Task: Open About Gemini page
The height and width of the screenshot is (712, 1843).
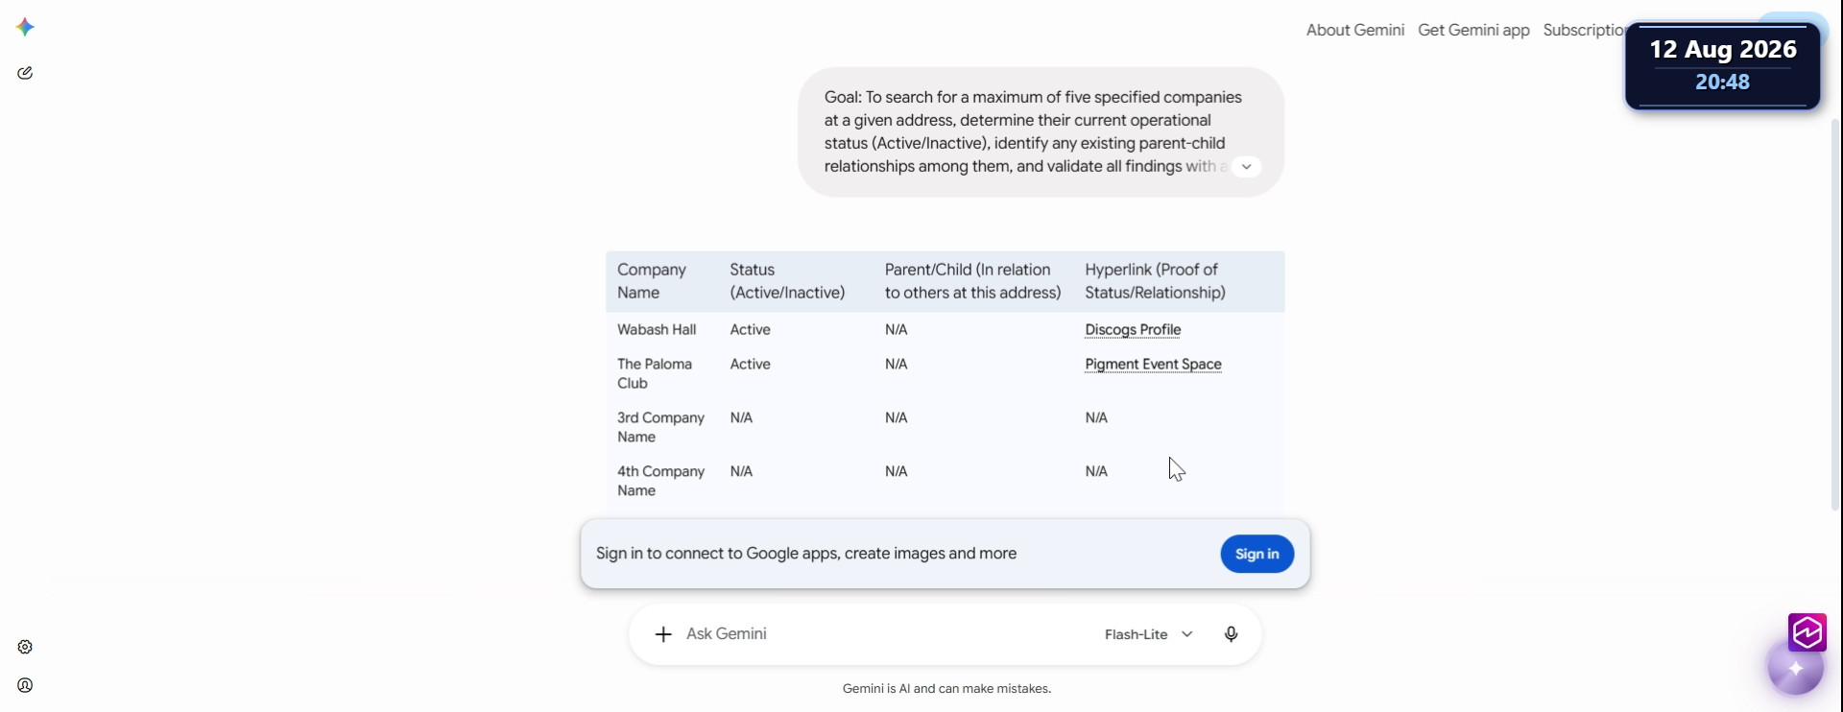Action: pyautogui.click(x=1354, y=30)
